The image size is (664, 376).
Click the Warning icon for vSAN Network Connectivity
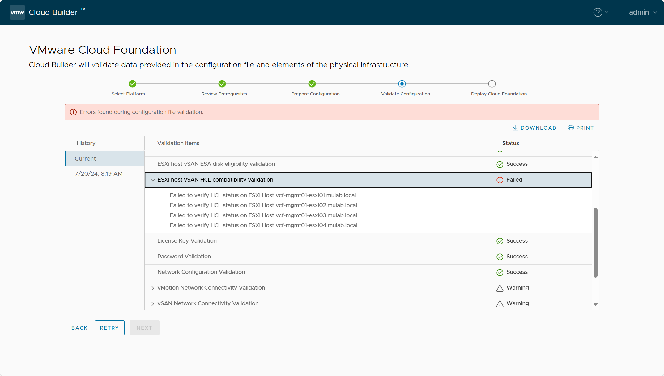click(500, 303)
